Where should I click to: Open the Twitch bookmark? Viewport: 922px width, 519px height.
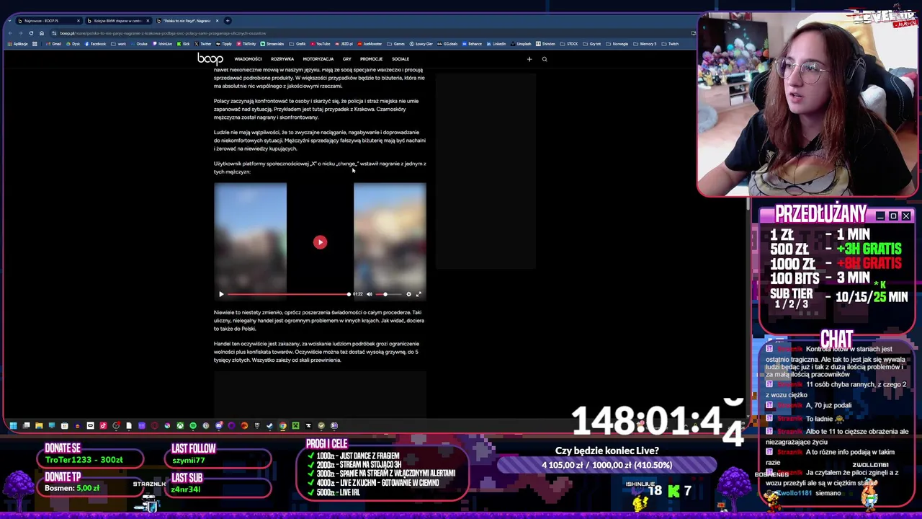coord(671,44)
